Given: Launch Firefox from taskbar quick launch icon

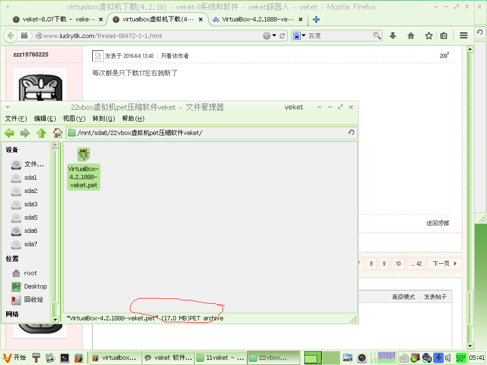Looking at the screenshot, I should (79, 358).
